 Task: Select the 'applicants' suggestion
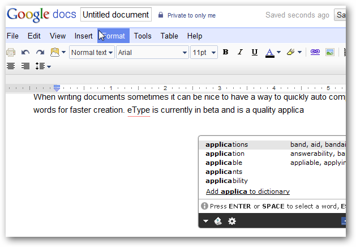224,172
